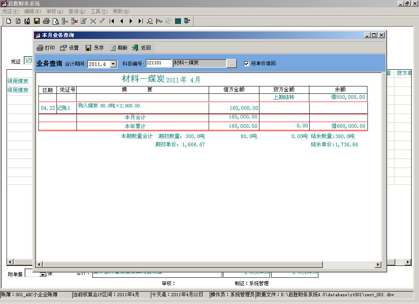Jump to first voucher arrow icon

coord(112,21)
